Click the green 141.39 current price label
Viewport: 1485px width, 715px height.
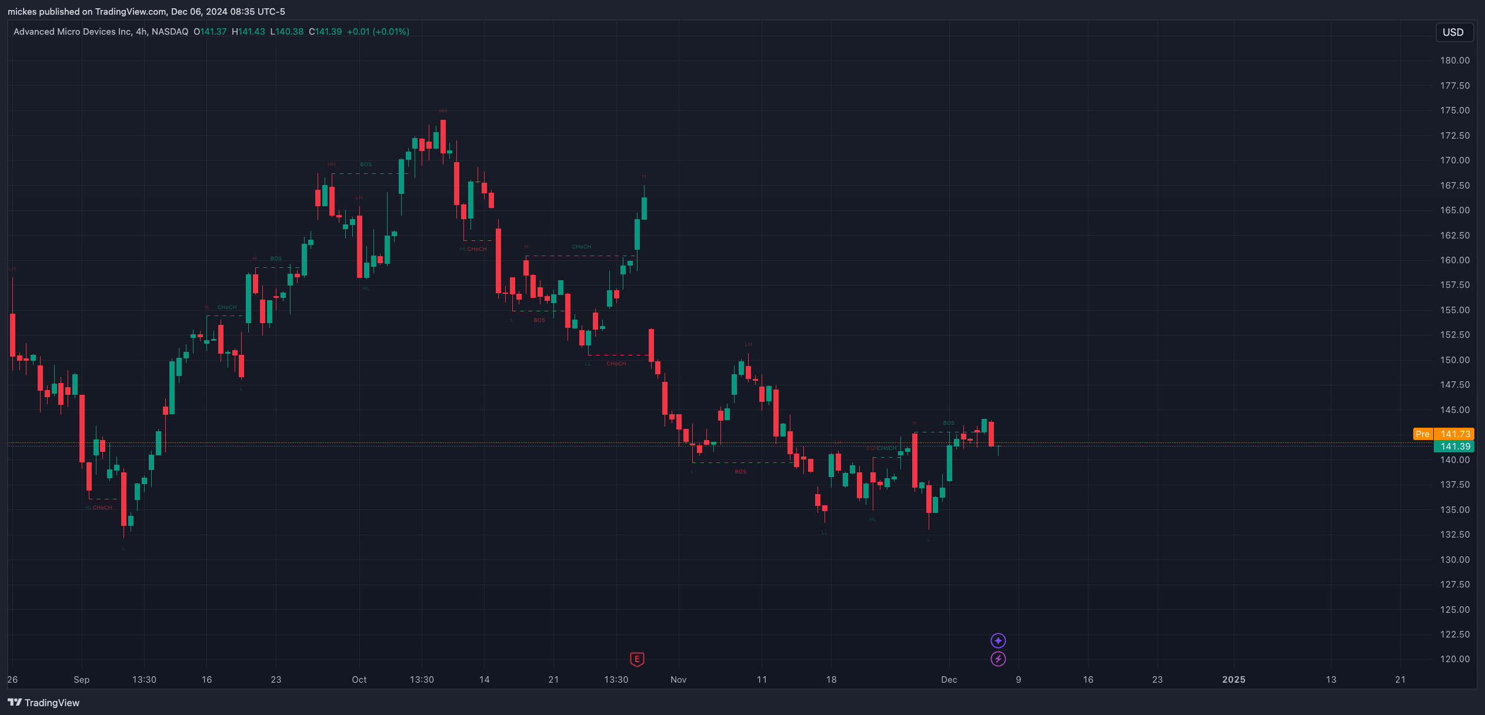pyautogui.click(x=1454, y=447)
